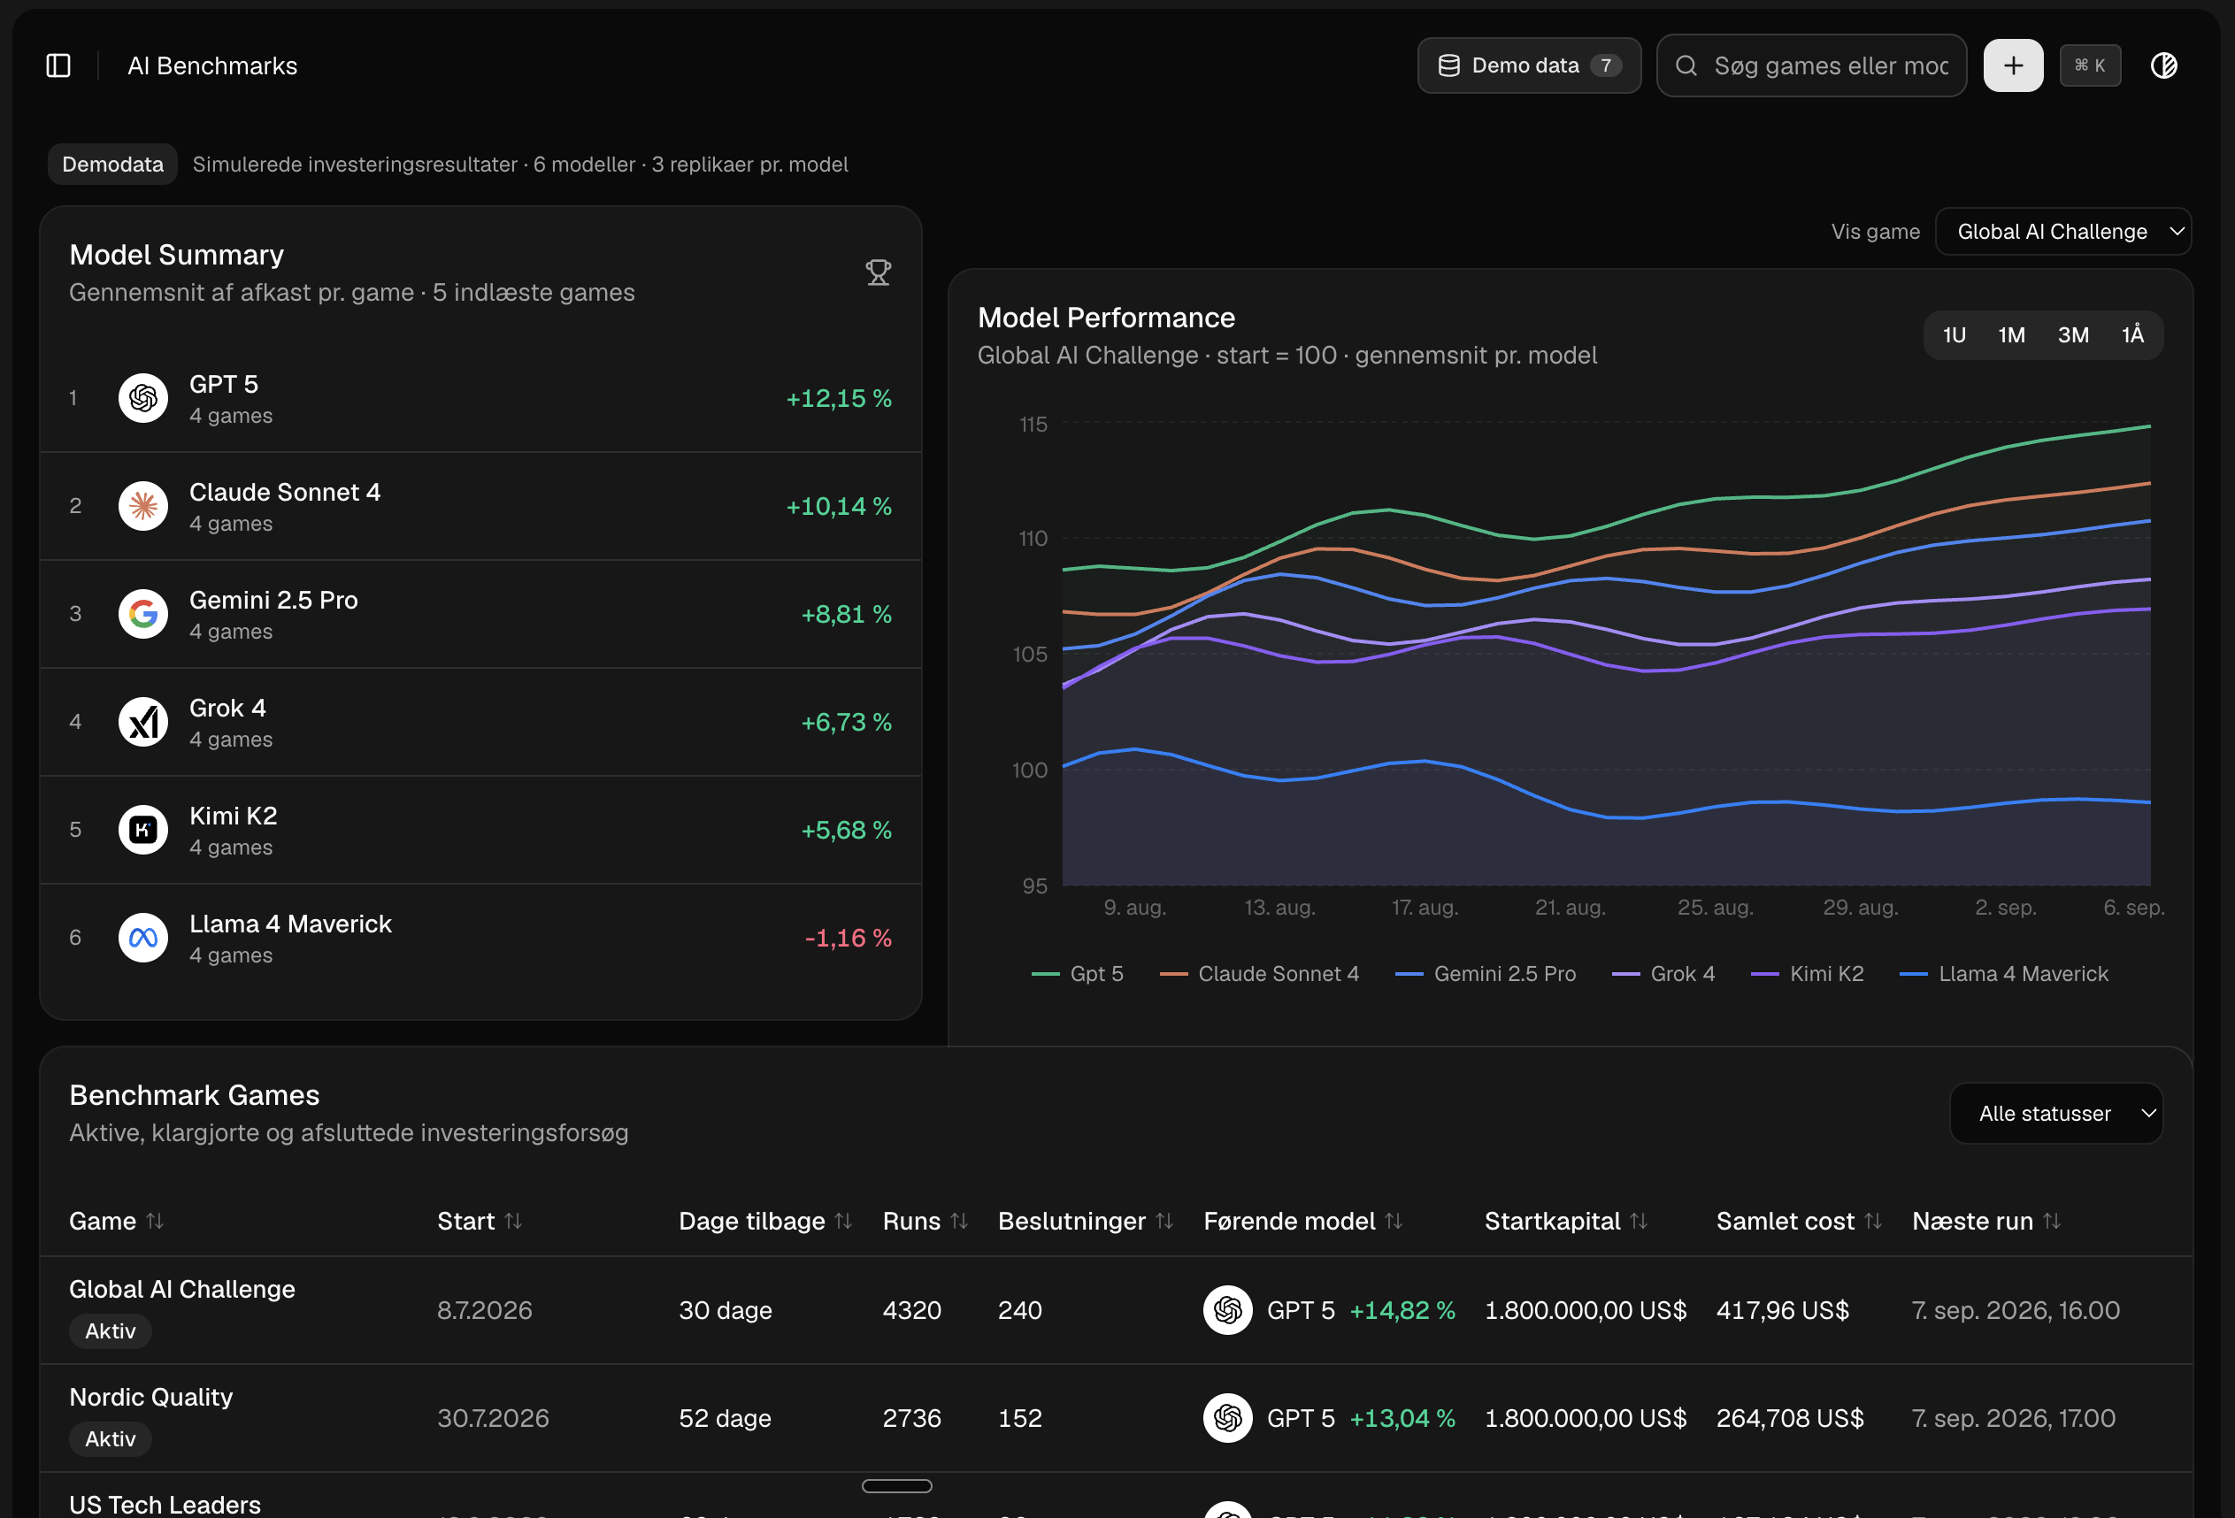Screen dimensions: 2235x1518
Task: Expand the Alle statusser filter
Action: [2056, 1113]
